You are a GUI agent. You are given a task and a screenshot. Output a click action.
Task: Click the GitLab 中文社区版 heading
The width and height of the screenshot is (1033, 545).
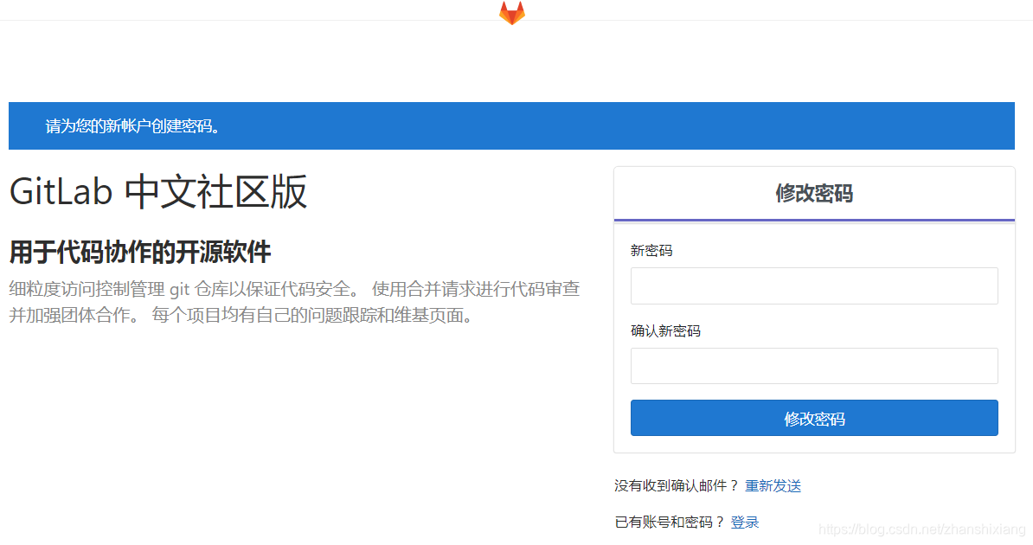(x=158, y=192)
